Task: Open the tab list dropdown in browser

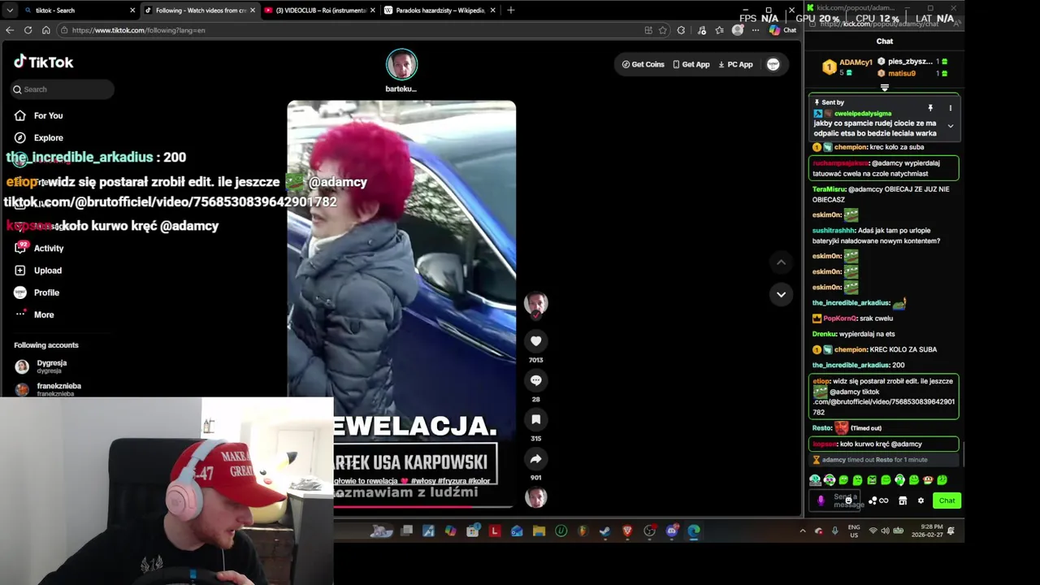Action: coord(10,10)
